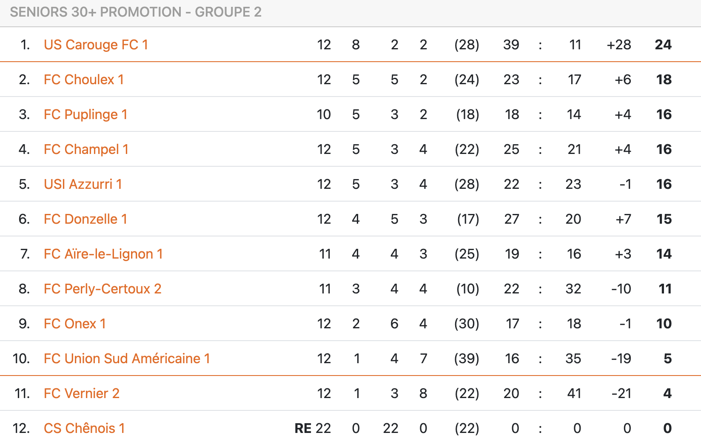Click FC Choulex 1's +6 goal difference
The height and width of the screenshot is (444, 701).
pos(623,80)
